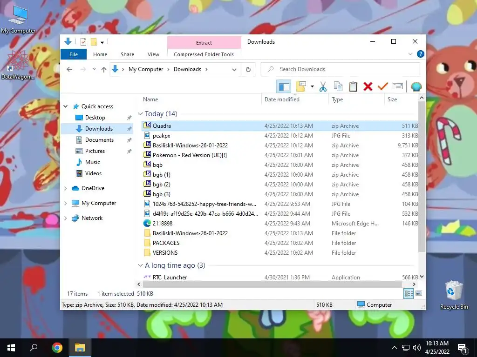Select Documents in the navigation pane

coord(99,139)
